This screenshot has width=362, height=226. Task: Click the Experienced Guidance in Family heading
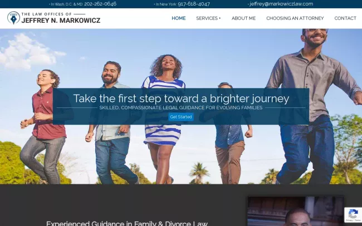click(x=127, y=223)
